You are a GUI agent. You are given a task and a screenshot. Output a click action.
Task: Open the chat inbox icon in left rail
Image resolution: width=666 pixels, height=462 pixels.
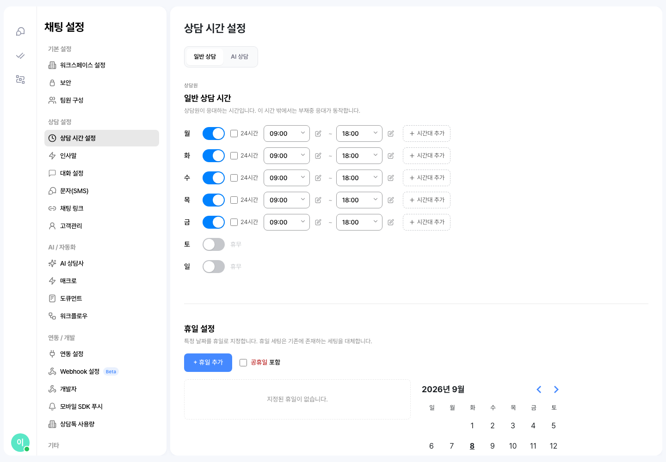[x=20, y=31]
